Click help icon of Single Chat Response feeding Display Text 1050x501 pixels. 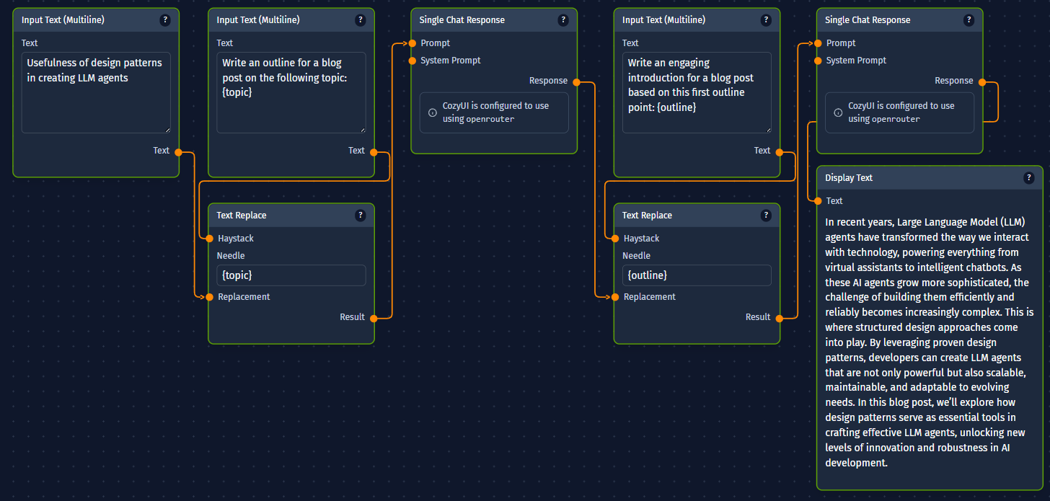coord(969,20)
